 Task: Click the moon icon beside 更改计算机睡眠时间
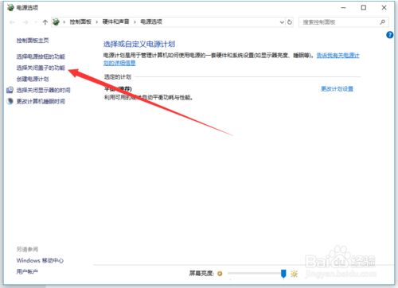[10, 101]
